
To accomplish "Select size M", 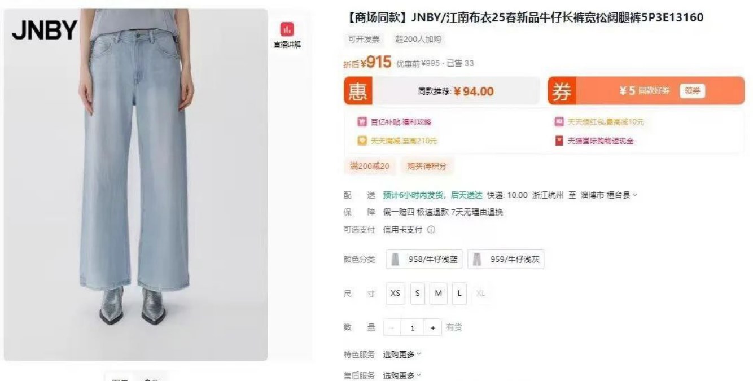I will tap(438, 294).
